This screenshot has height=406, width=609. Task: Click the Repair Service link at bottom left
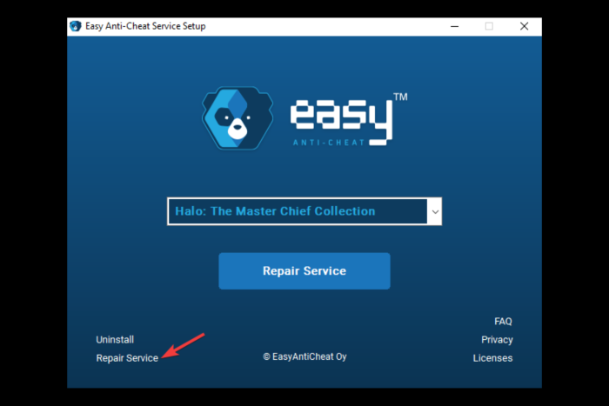click(127, 358)
